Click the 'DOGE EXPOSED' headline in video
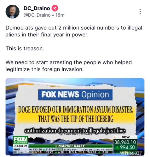This screenshot has height=157, width=150. point(76,114)
